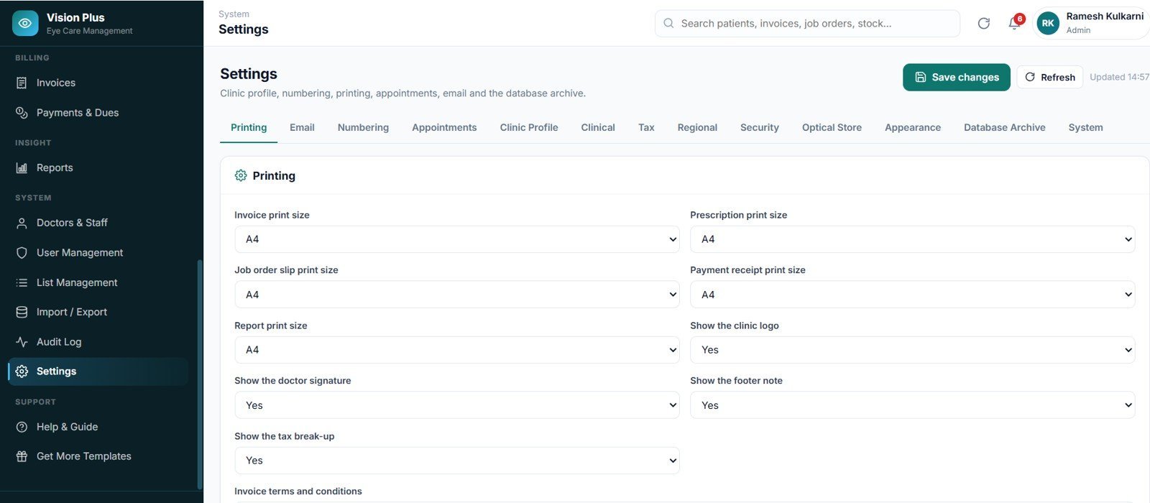Click the INSIGHT section heading
Viewport: 1150px width, 503px height.
click(x=33, y=143)
